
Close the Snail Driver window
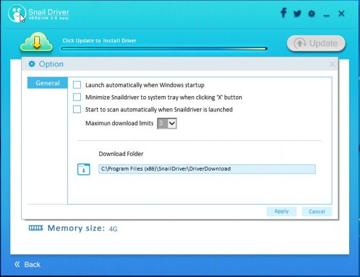coord(341,13)
